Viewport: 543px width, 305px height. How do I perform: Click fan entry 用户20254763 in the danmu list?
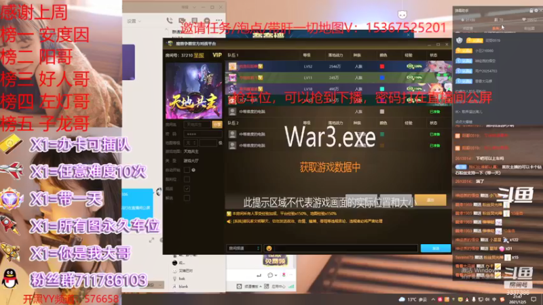[x=486, y=71]
